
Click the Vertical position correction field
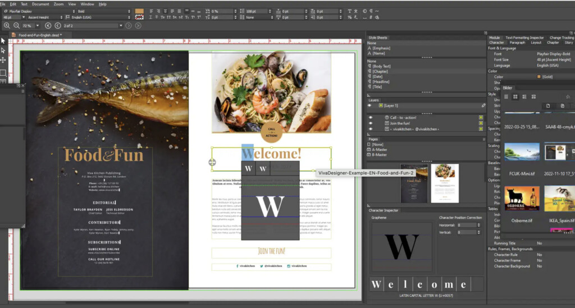[x=467, y=232]
